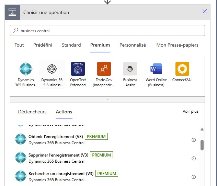This screenshot has width=217, height=186.
Task: Click the business central search field
Action: pos(110,30)
